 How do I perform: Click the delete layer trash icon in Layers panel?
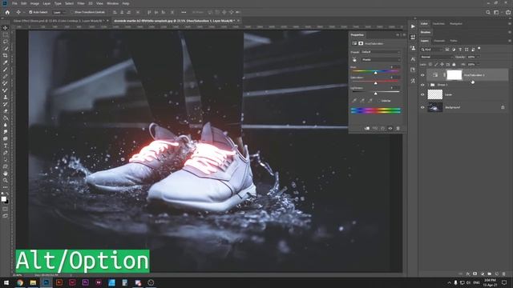coord(504,274)
